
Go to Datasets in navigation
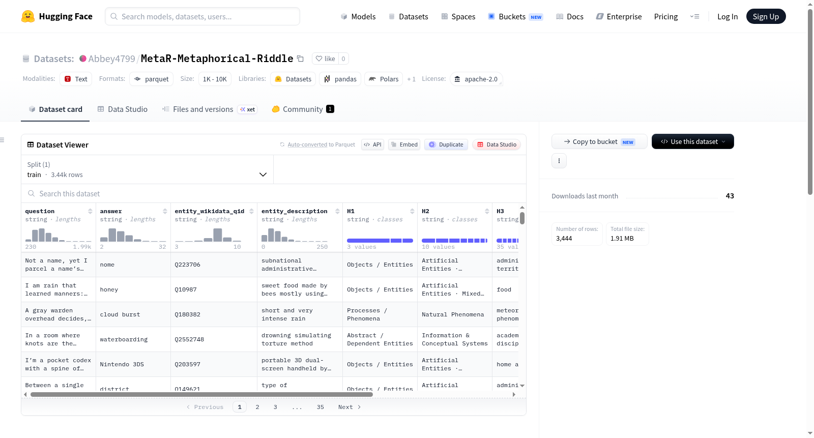pos(409,16)
